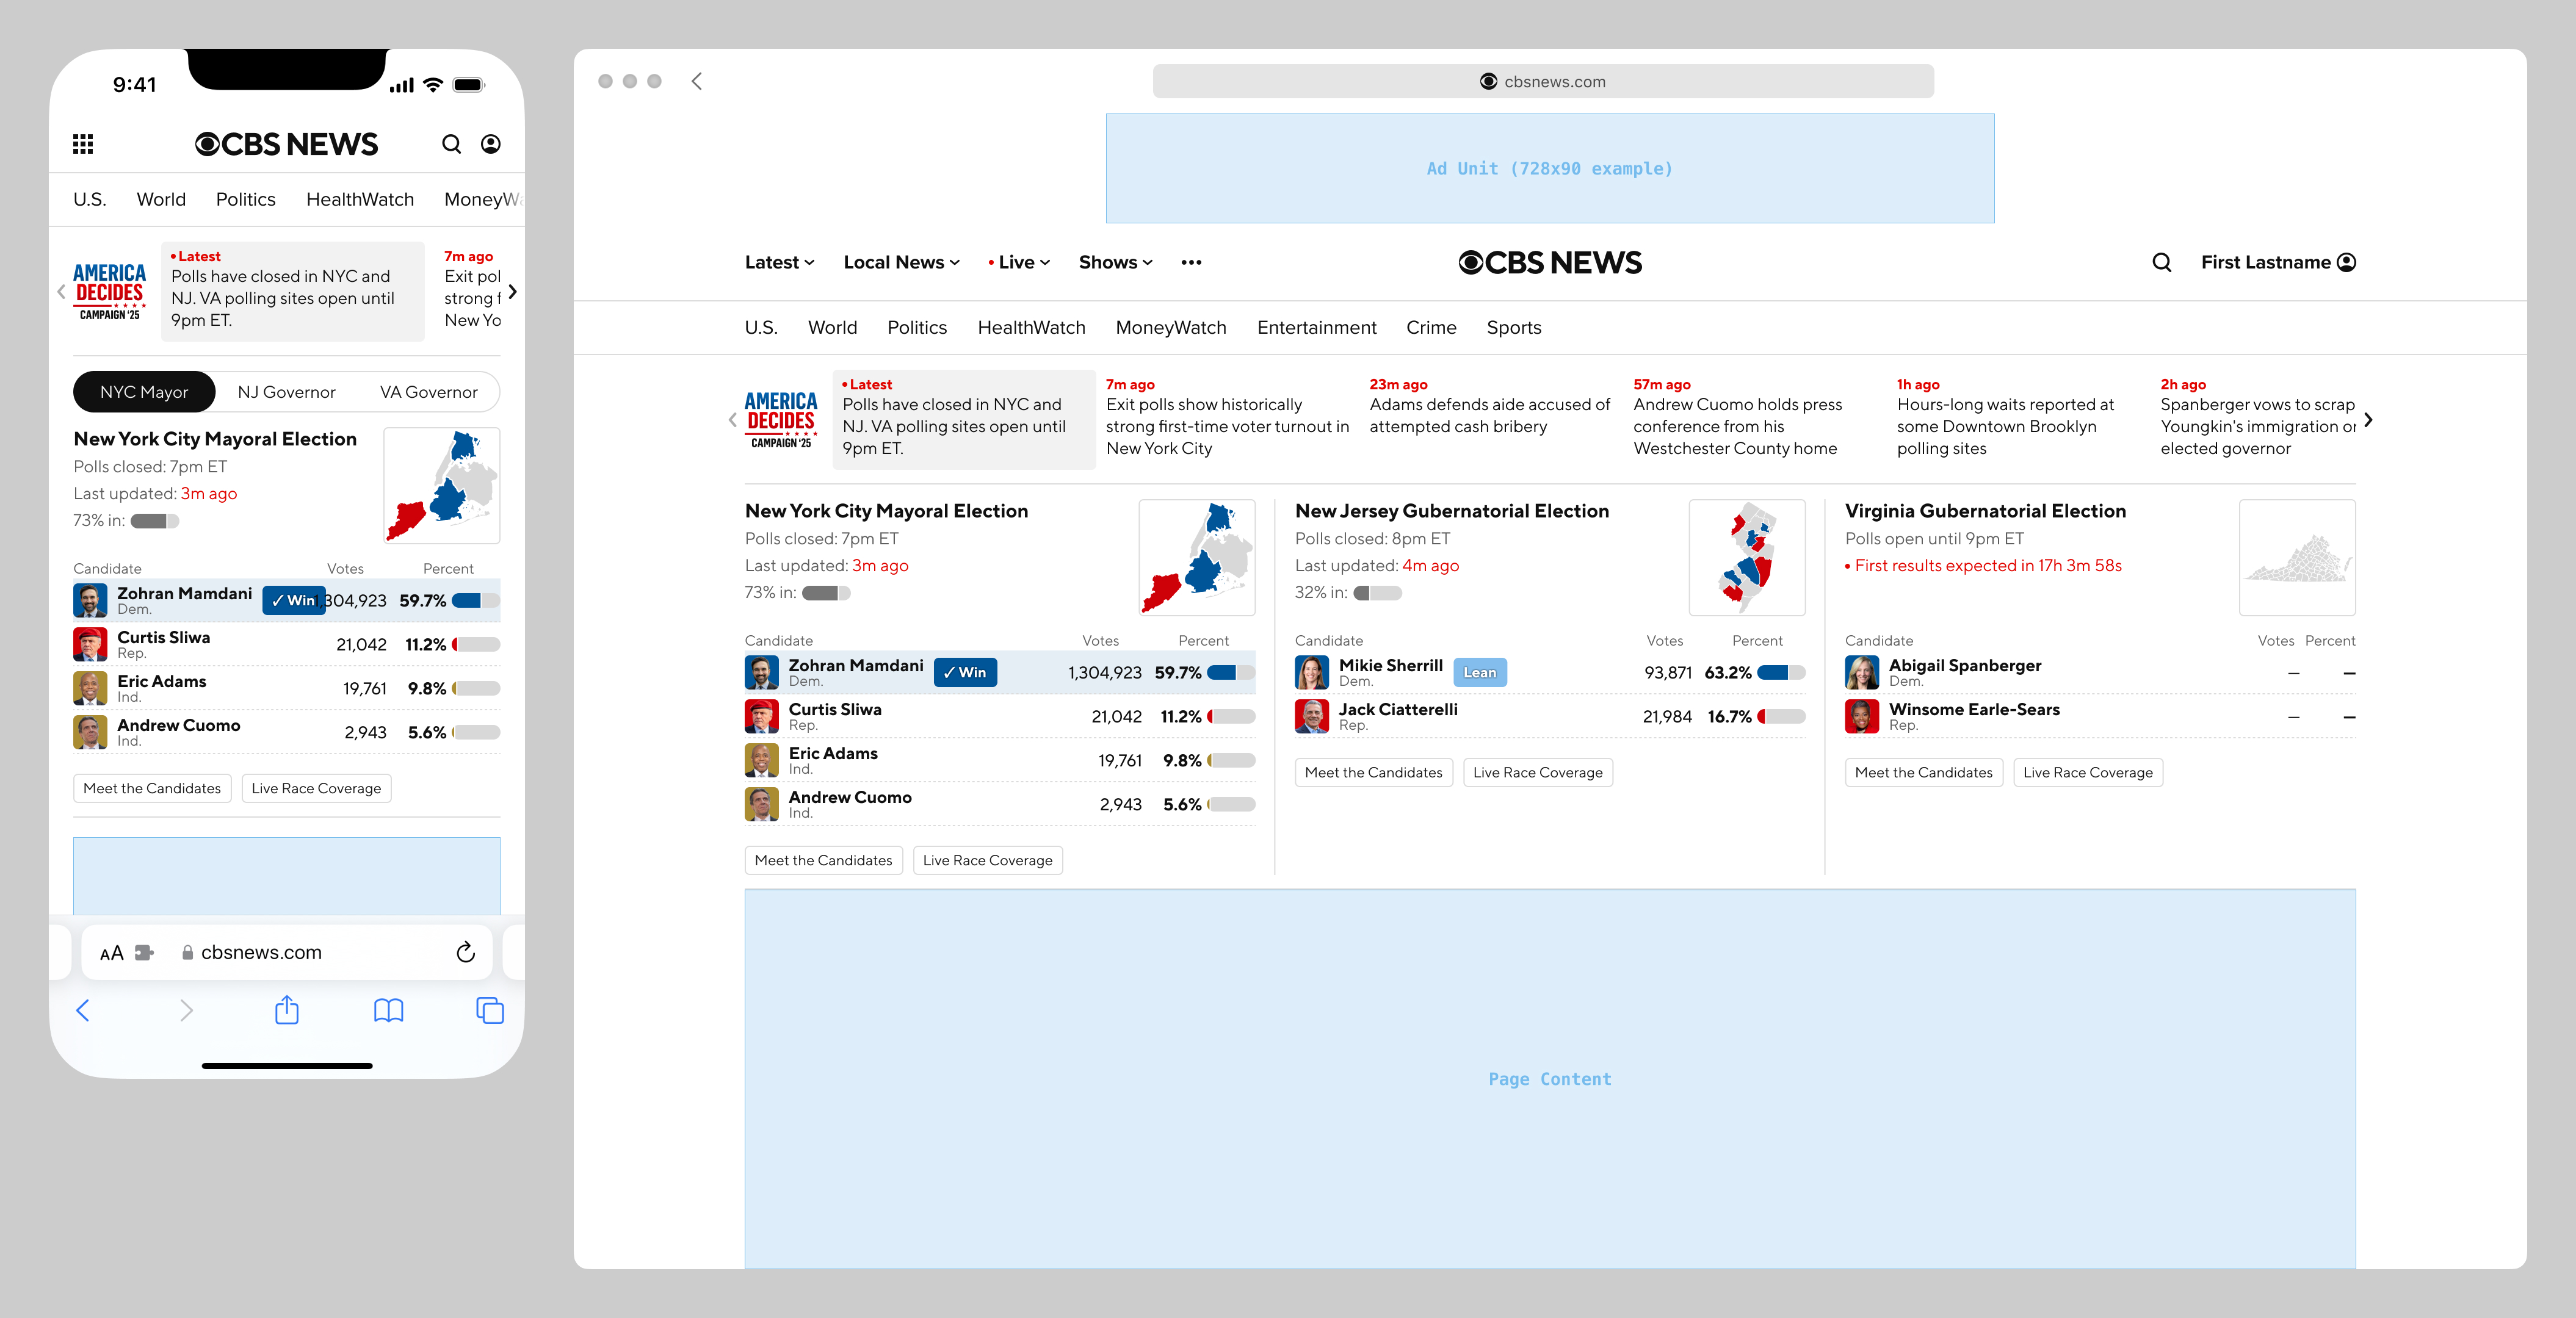Viewport: 2576px width, 1318px height.
Task: Switch to the Politics section in desktop nav
Action: [x=916, y=326]
